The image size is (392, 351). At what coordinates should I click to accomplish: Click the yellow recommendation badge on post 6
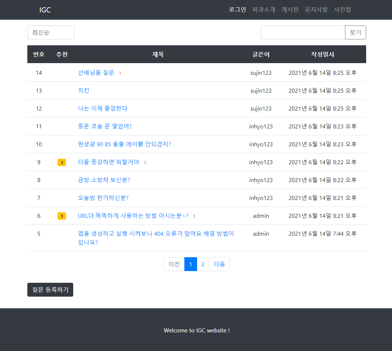[62, 216]
